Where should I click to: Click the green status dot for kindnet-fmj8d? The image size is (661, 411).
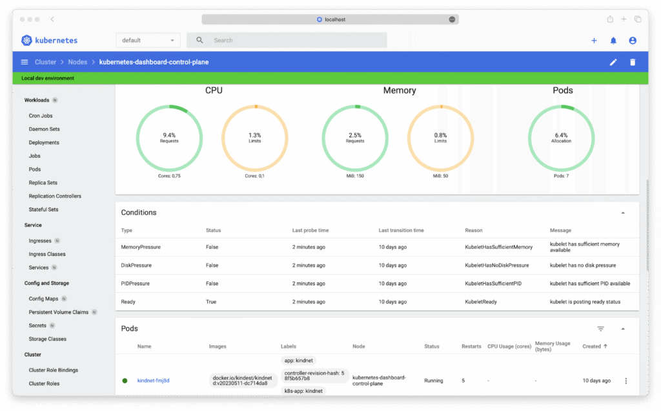click(125, 381)
